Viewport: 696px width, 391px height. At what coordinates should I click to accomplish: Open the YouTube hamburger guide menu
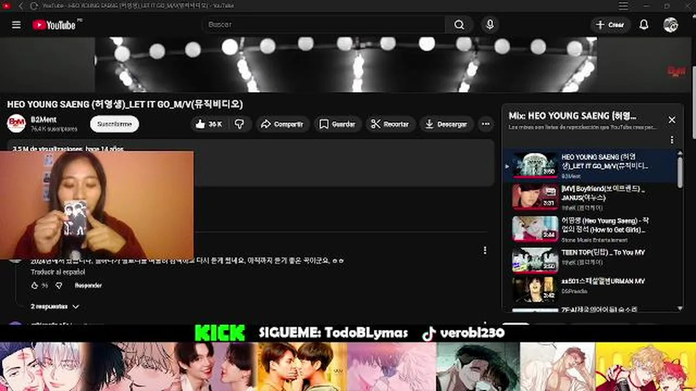point(16,25)
